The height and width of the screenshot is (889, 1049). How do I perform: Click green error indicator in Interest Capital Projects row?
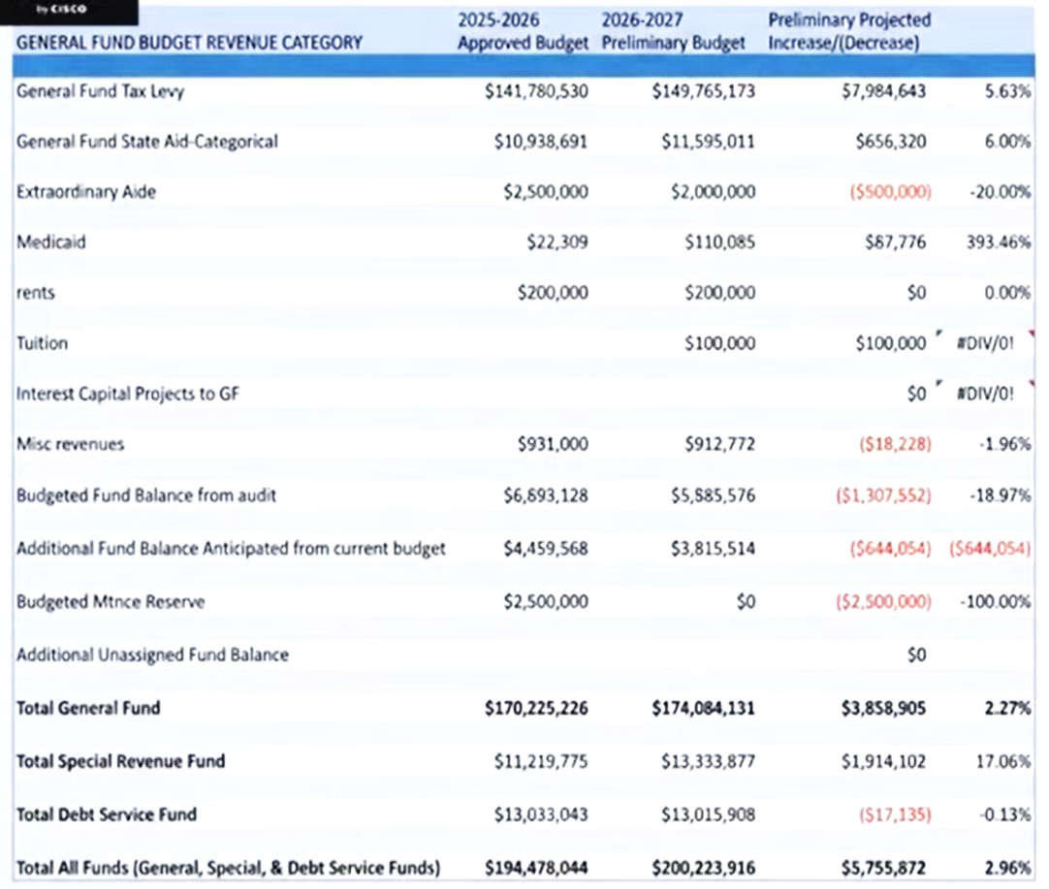[x=938, y=385]
